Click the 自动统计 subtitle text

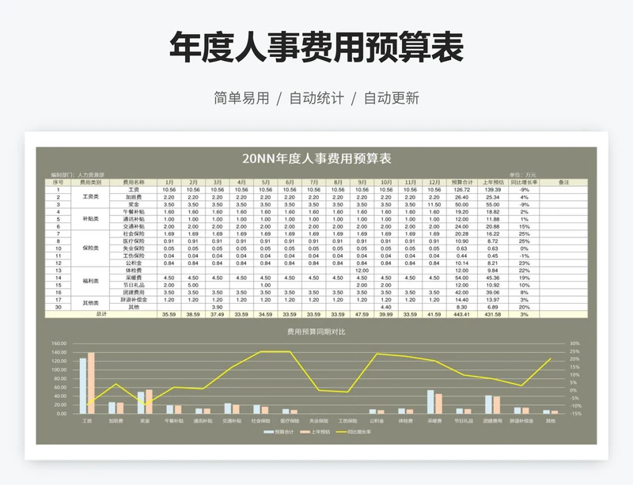coord(317,98)
